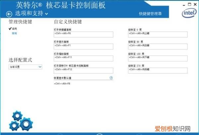Screen dimensions: 199x135
Task: Close the control panel window
Action: [x=195, y=4]
